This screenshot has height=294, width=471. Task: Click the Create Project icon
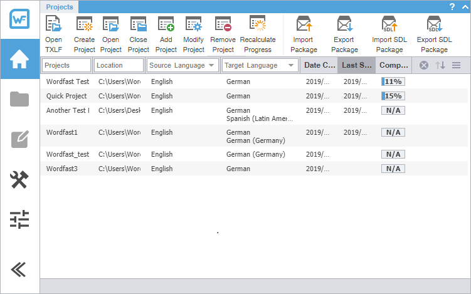tap(84, 25)
